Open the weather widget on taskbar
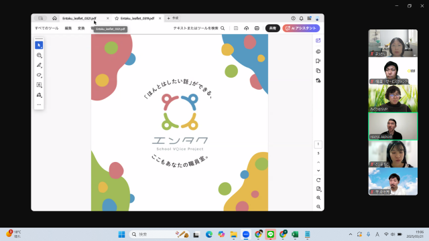This screenshot has width=429, height=241. [14, 234]
